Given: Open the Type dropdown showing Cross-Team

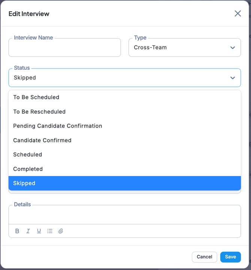Looking at the screenshot, I should [184, 48].
